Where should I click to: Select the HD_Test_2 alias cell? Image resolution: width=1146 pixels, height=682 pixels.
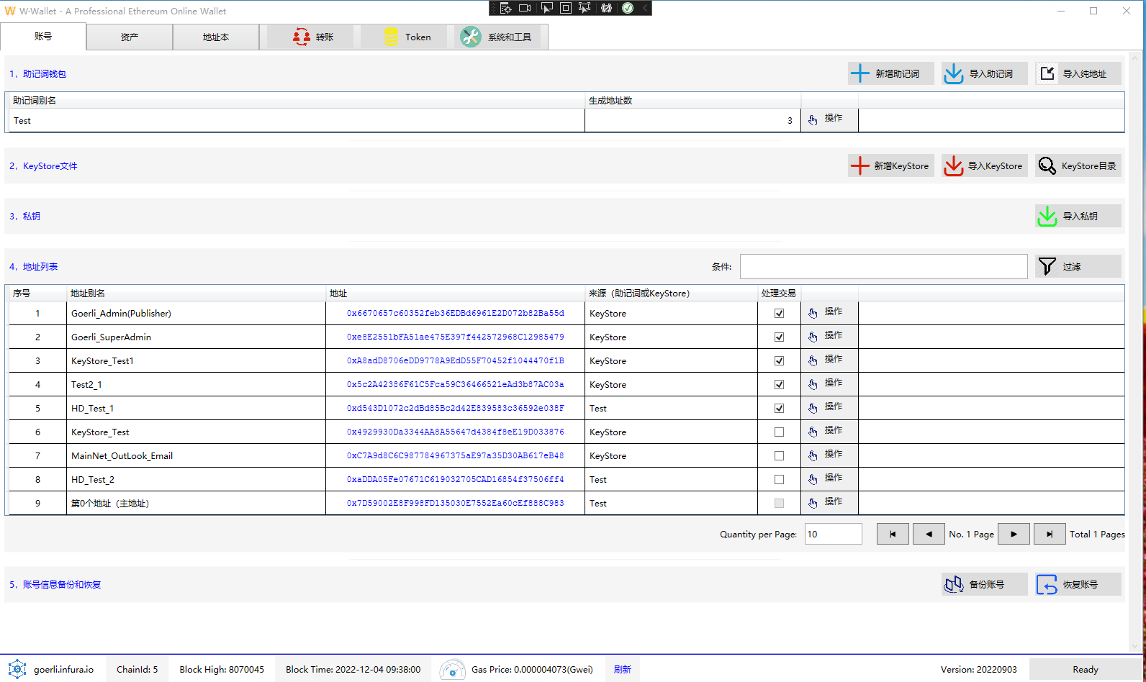(196, 479)
